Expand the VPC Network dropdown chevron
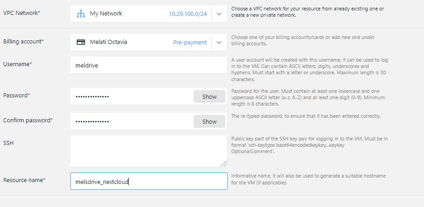The image size is (424, 207). pos(219,14)
